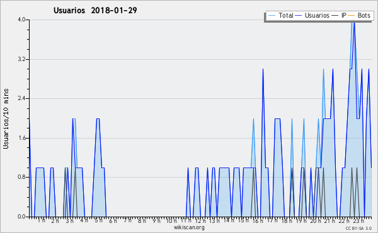Click the y-axis value 4.0
This screenshot has height=233, width=378.
pos(21,20)
